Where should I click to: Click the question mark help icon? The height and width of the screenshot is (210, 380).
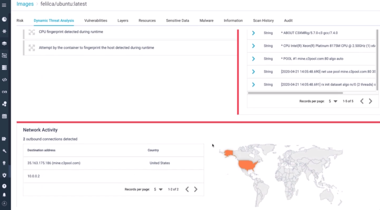coord(4,186)
